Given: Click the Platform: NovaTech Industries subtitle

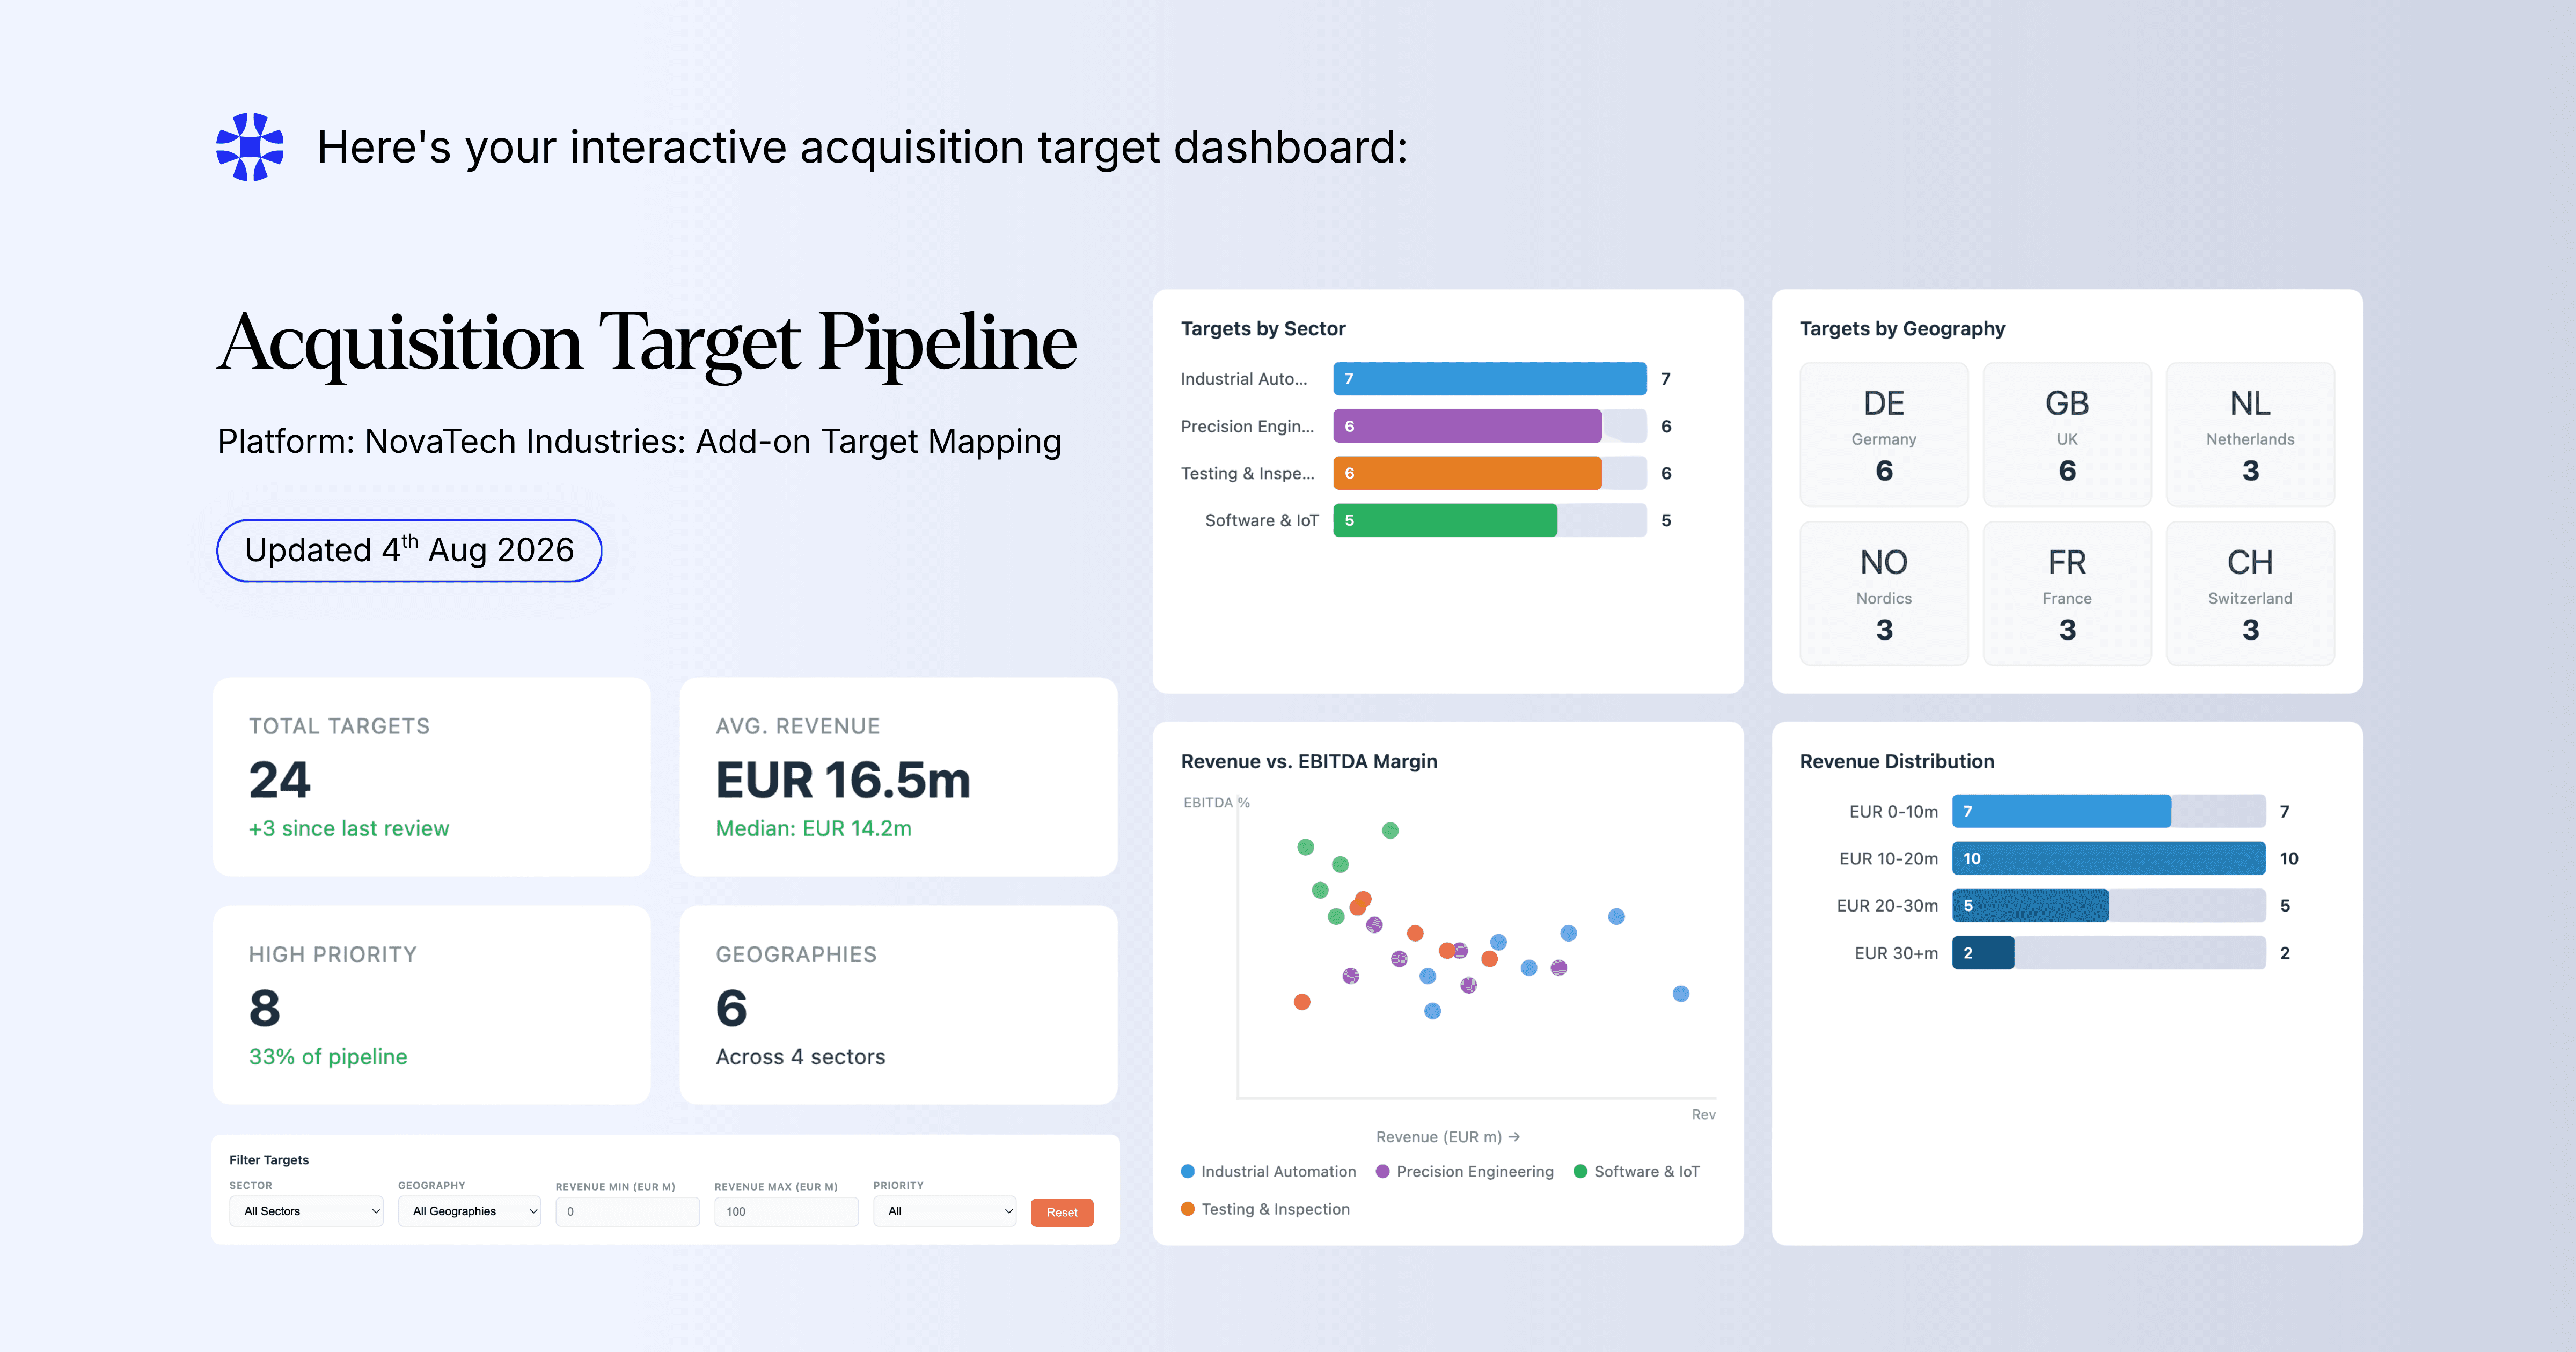Looking at the screenshot, I should [x=640, y=441].
